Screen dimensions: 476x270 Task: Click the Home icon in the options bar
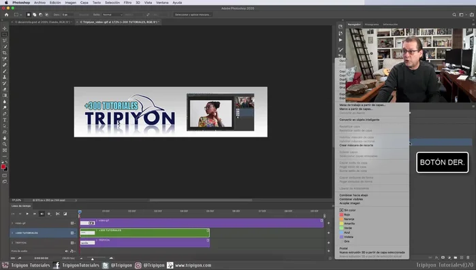click(x=6, y=14)
